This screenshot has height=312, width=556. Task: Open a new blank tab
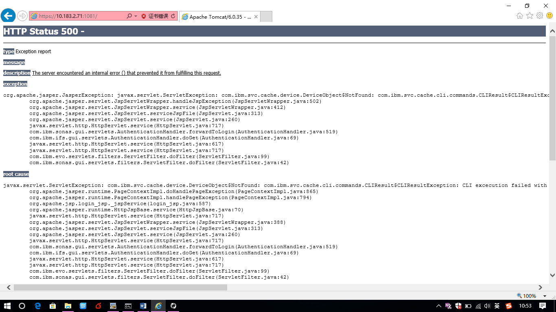tap(266, 17)
